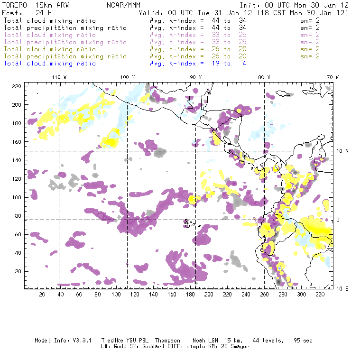The image size is (351, 351).
Task: Click the "70 W" longitude label
Action: (x=333, y=77)
